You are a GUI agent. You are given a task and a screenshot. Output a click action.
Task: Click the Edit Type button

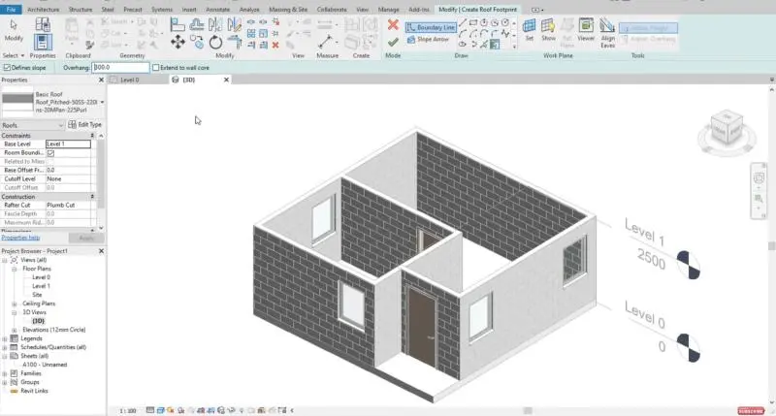84,125
